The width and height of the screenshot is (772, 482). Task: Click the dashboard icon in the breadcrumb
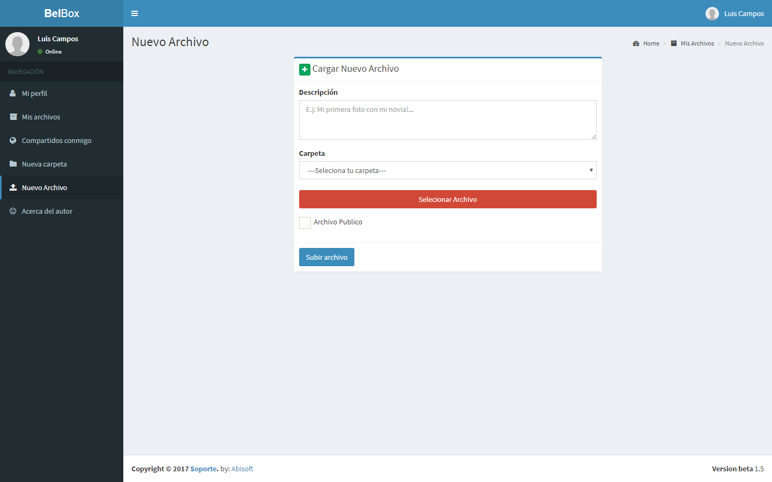(636, 43)
